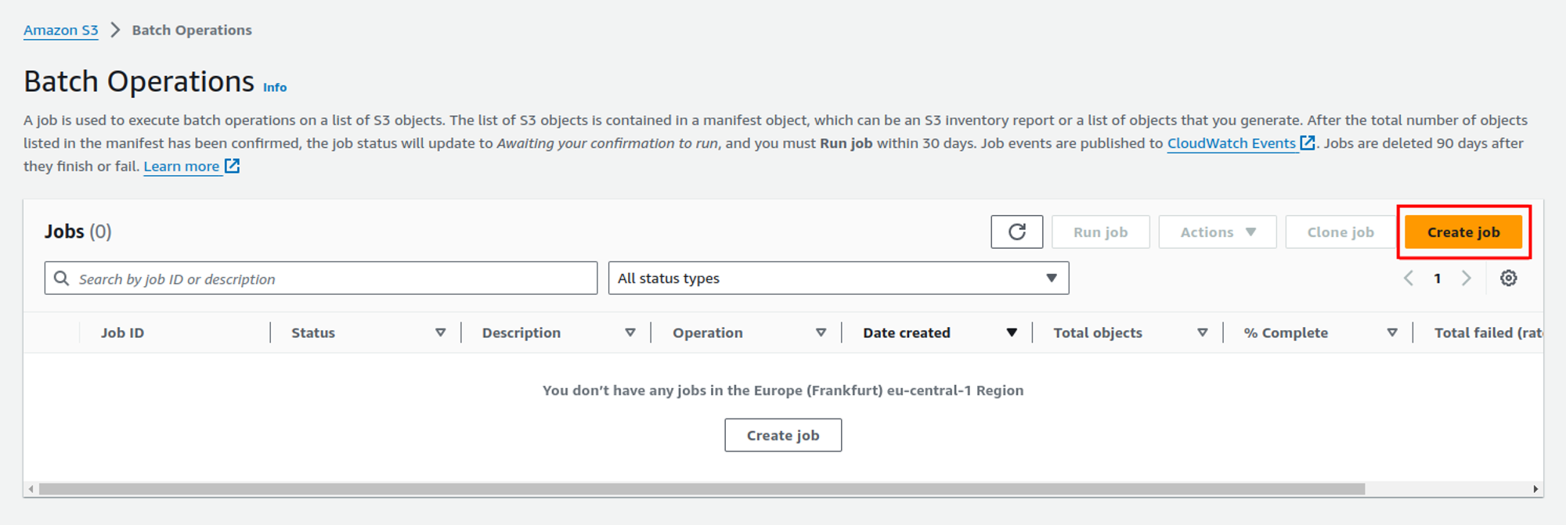This screenshot has width=1566, height=525.
Task: Sort by Date created arrow
Action: (1012, 333)
